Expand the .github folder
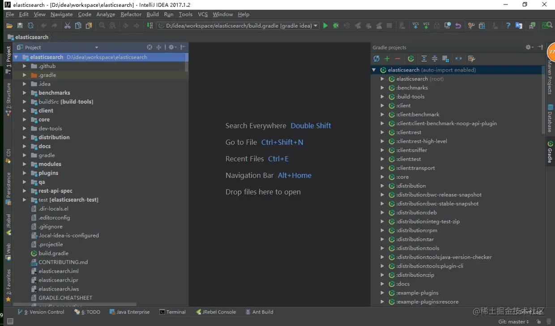 [25, 66]
